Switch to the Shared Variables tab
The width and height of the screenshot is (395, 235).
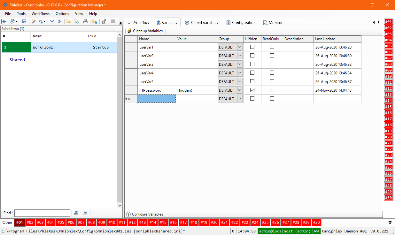(x=201, y=23)
